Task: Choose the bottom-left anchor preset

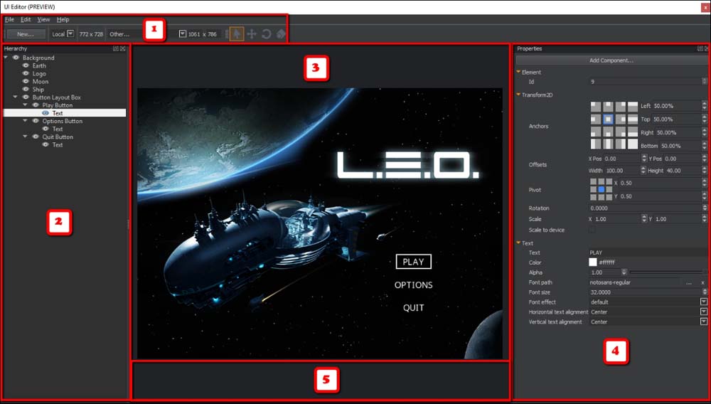Action: (x=596, y=132)
